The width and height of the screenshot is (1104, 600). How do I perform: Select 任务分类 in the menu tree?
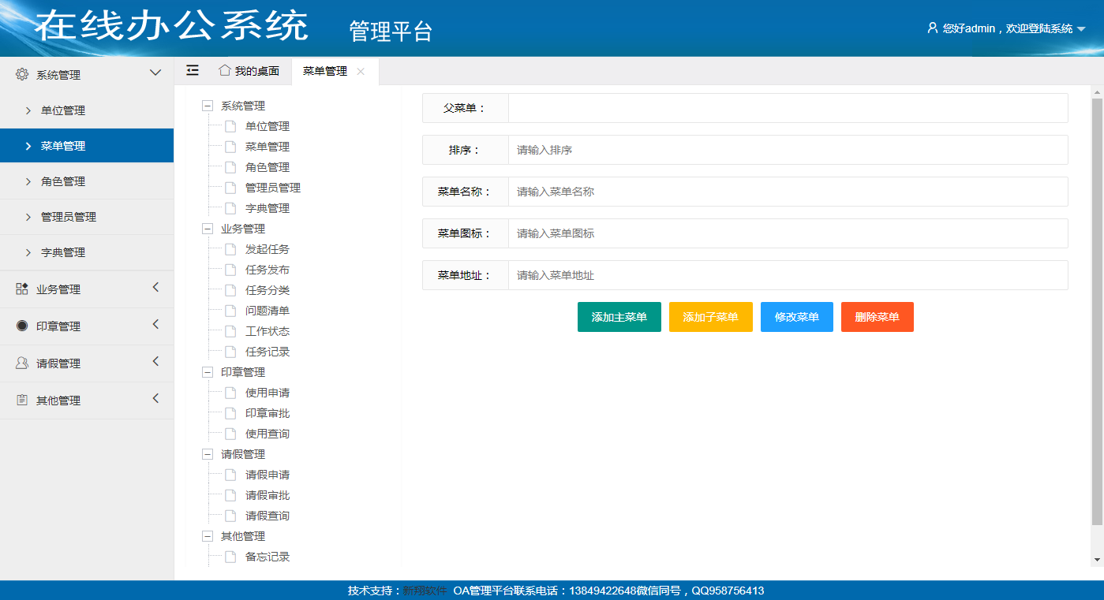pyautogui.click(x=268, y=290)
